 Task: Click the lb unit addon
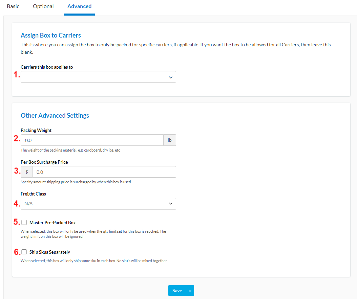point(170,140)
